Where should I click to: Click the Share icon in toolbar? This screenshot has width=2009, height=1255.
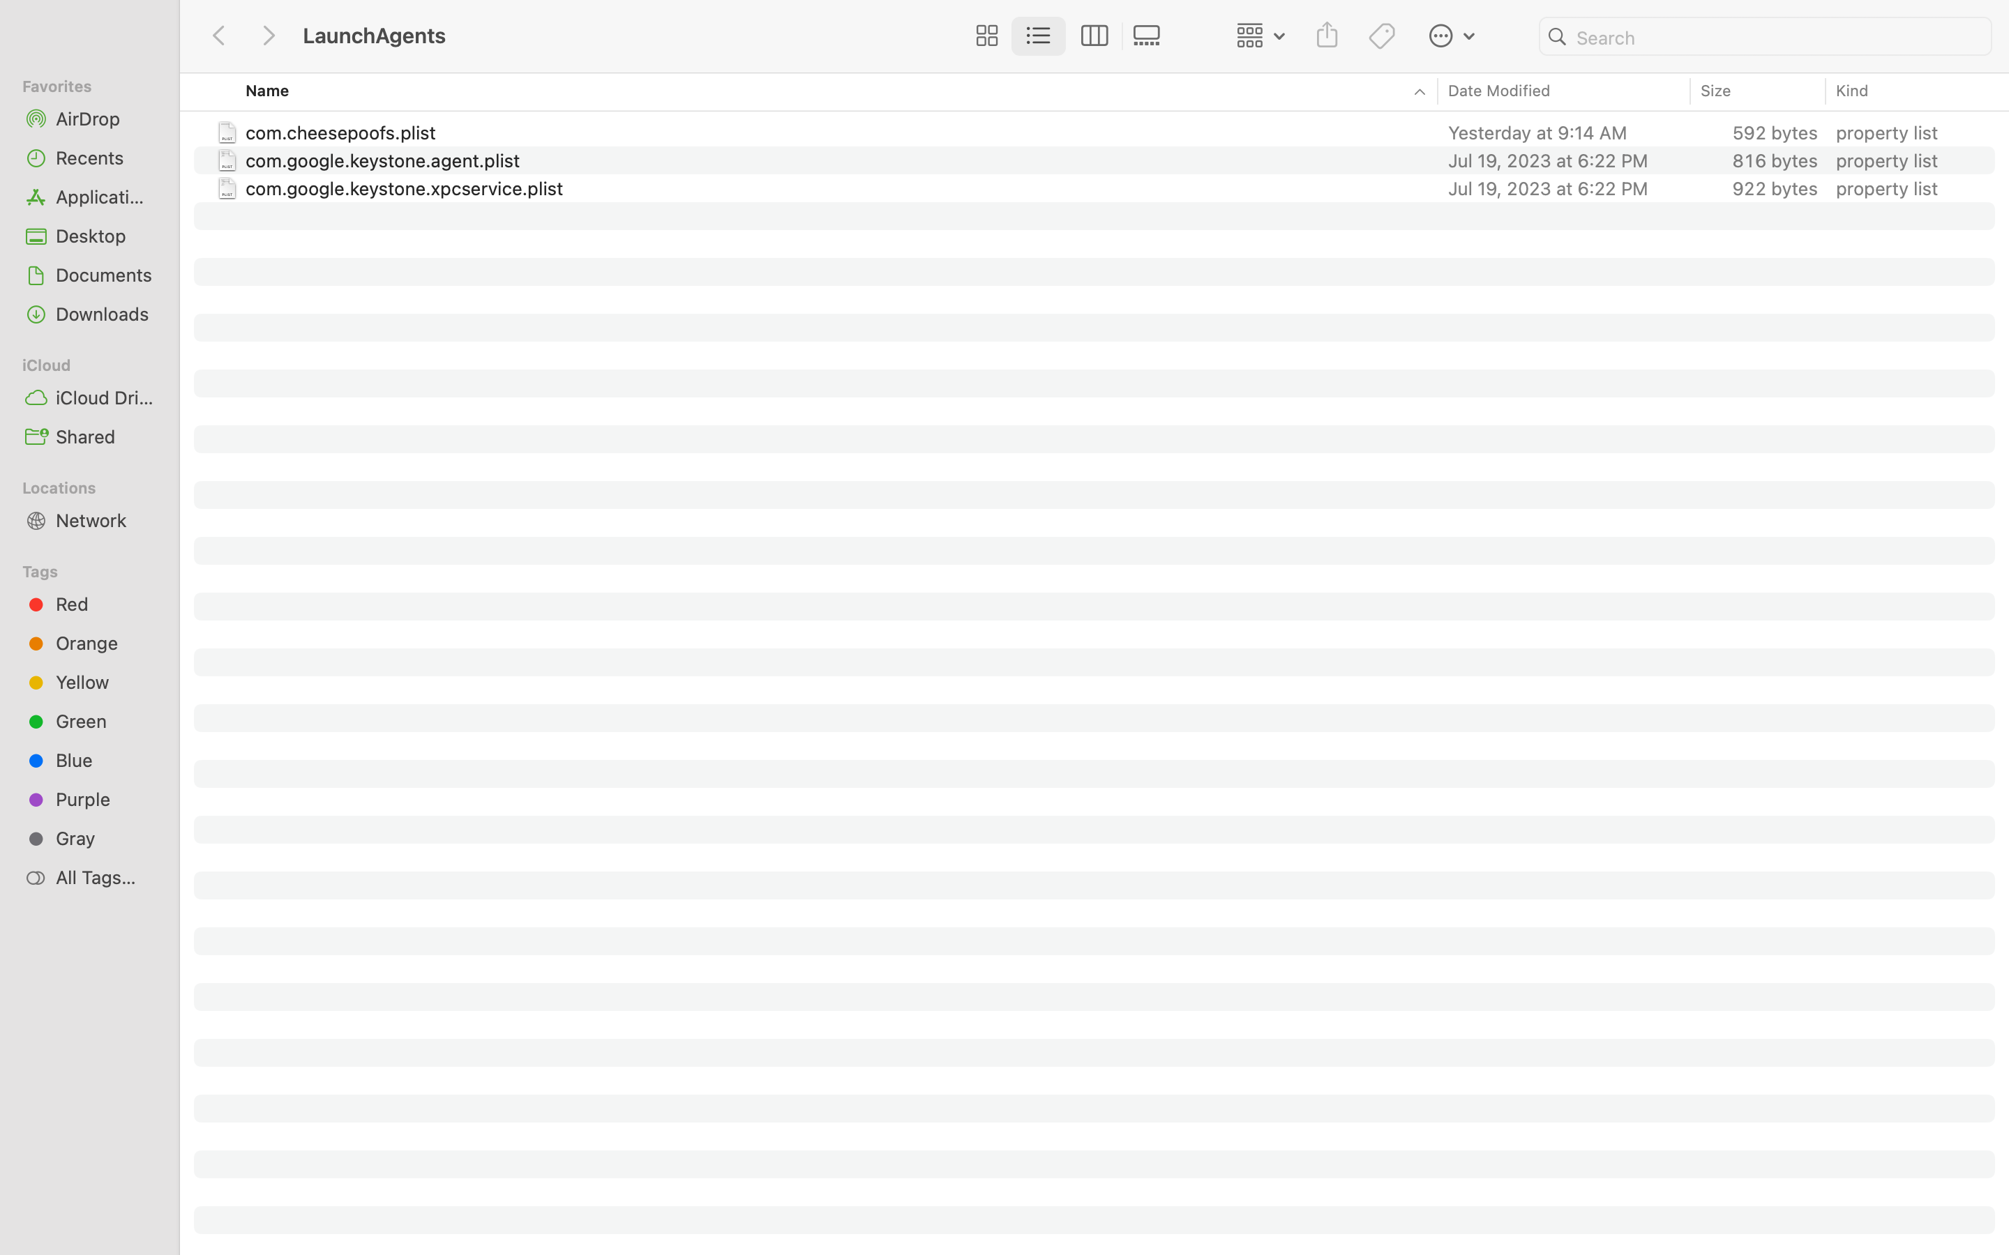tap(1327, 36)
